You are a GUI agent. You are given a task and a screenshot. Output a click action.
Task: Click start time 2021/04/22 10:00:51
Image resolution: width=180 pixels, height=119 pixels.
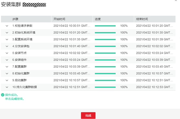tap(72, 26)
